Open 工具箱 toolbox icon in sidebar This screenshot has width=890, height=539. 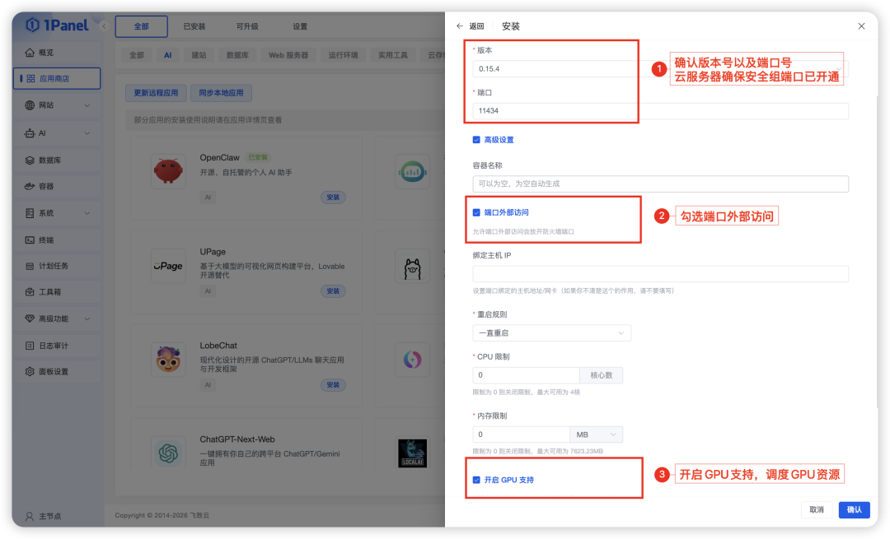(x=30, y=292)
